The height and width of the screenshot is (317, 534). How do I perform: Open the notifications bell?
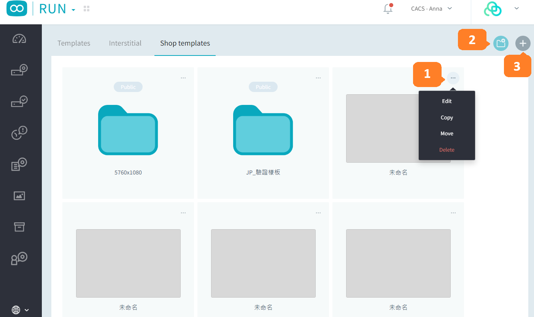(x=388, y=9)
